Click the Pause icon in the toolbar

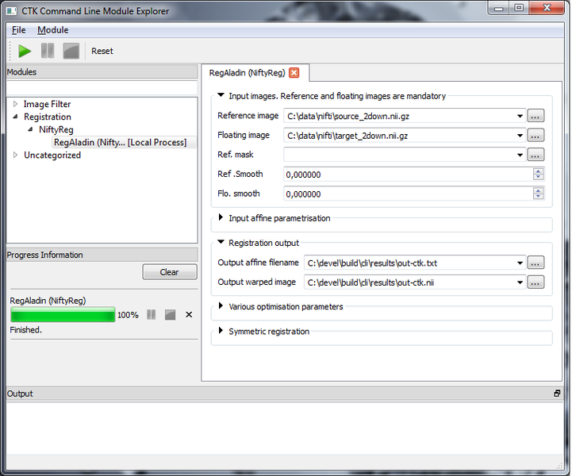(48, 51)
